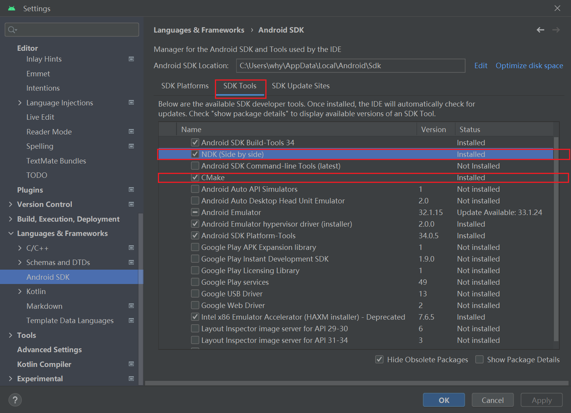This screenshot has height=413, width=571.
Task: Click the Optimize disk space link
Action: coord(529,65)
